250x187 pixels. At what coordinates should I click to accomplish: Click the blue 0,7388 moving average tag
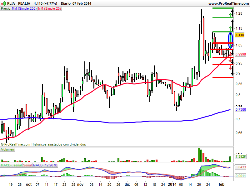(241, 109)
